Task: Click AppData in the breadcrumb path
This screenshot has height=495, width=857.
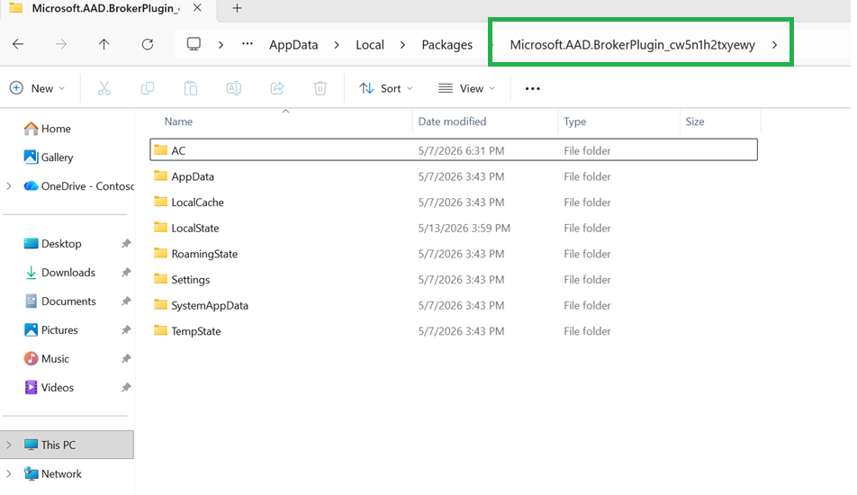Action: 293,45
